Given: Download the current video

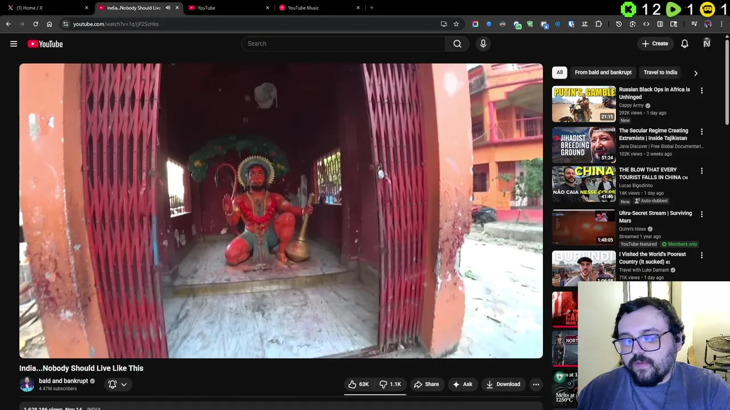Looking at the screenshot, I should pos(503,384).
